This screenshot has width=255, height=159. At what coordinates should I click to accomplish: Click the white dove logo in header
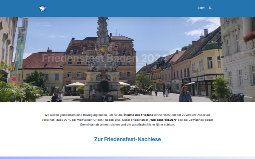pos(42,8)
